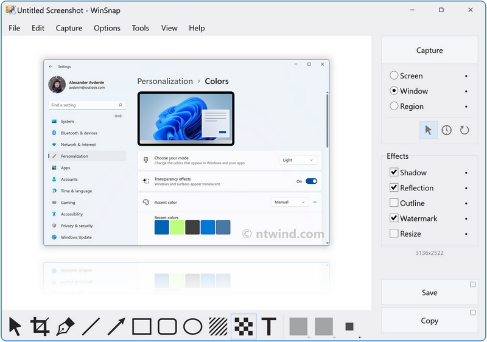
Task: Tick the small checkbox on Copy button
Action: point(473,313)
